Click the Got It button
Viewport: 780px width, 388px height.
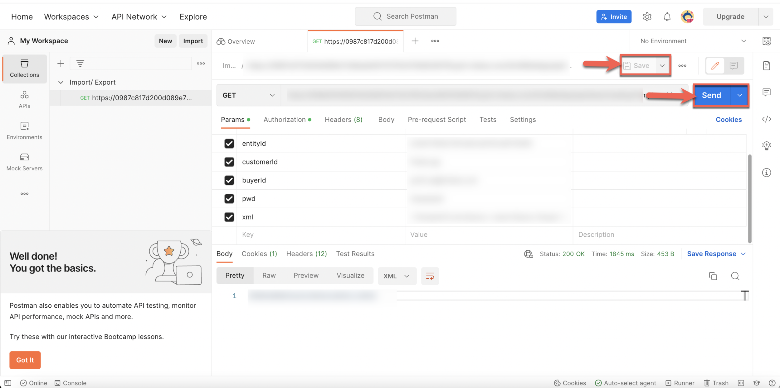[25, 360]
